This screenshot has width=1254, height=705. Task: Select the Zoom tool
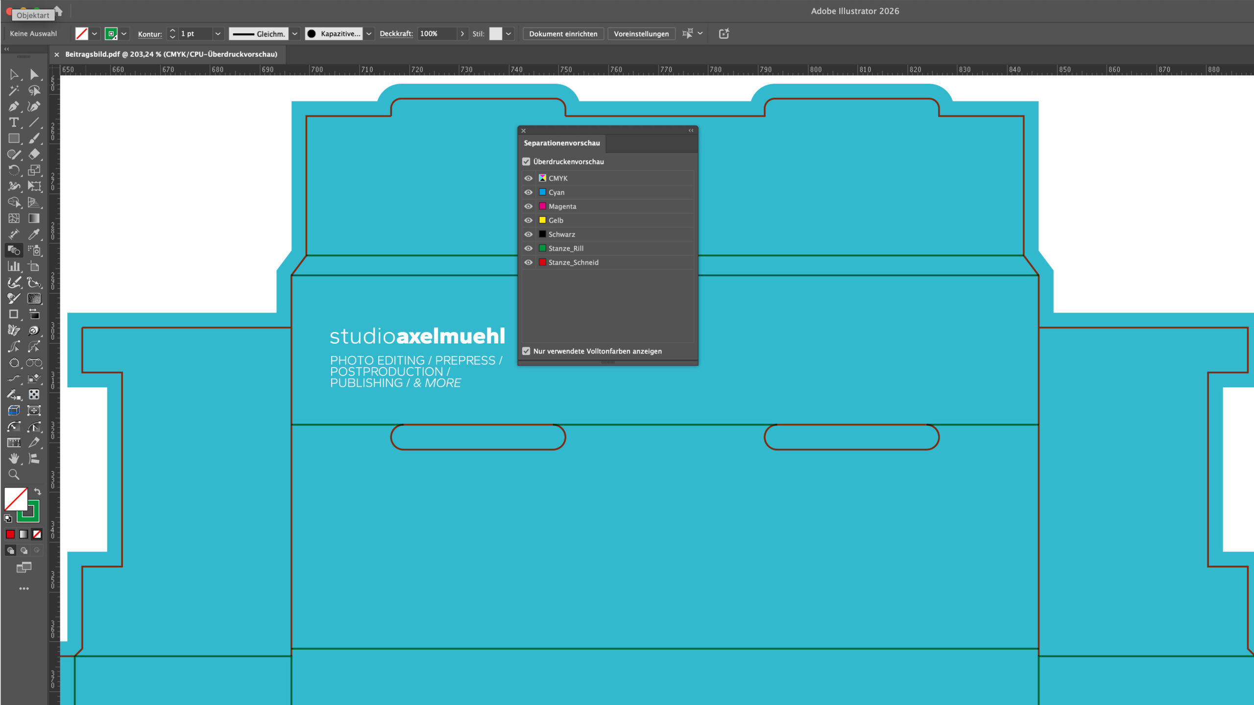click(x=13, y=474)
